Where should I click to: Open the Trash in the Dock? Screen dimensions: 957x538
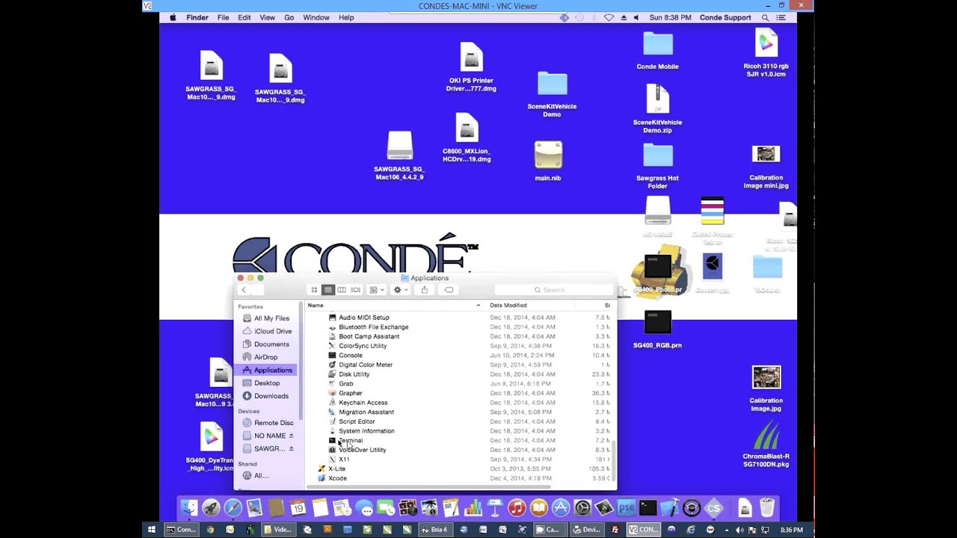pos(767,508)
